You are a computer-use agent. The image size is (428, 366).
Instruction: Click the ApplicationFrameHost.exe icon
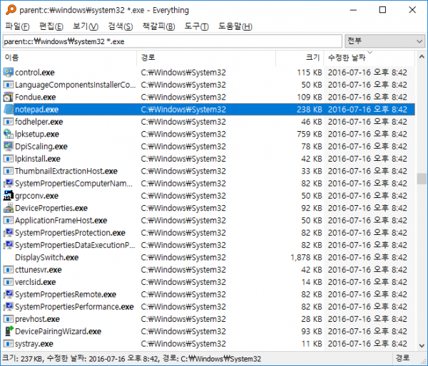[x=8, y=220]
